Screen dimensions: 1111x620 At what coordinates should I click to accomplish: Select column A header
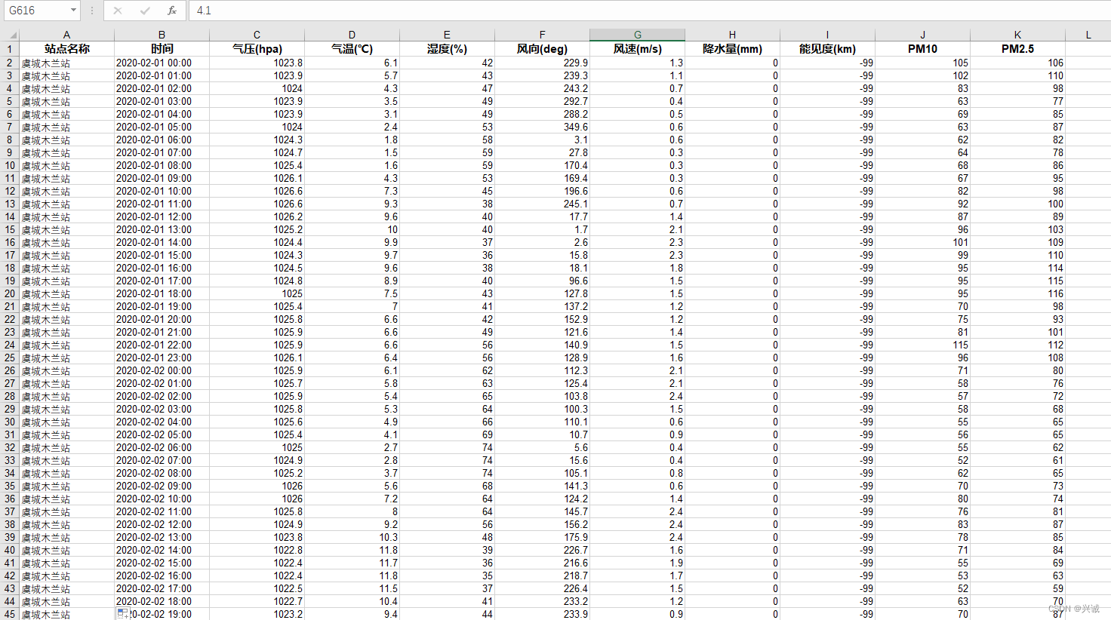[x=66, y=35]
